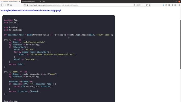This screenshot has width=181, height=102.
Task: Click 'use Dancer2;' line
Action: click(x=11, y=23)
